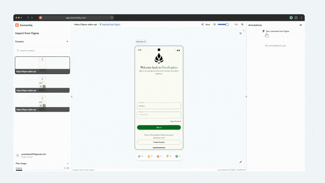Viewport: 325px width, 183px height.
Task: Toggle annotations visibility with the eye icon
Action: click(x=301, y=25)
